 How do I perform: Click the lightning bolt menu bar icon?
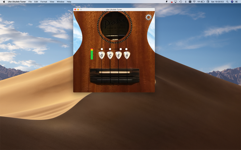pos(167,2)
